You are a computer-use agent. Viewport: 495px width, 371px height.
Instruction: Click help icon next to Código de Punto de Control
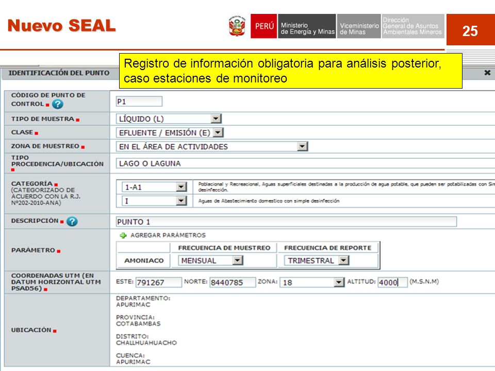tap(57, 104)
